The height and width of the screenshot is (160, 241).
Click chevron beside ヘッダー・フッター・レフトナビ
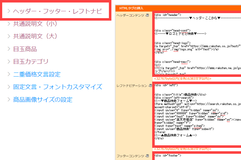point(9,11)
